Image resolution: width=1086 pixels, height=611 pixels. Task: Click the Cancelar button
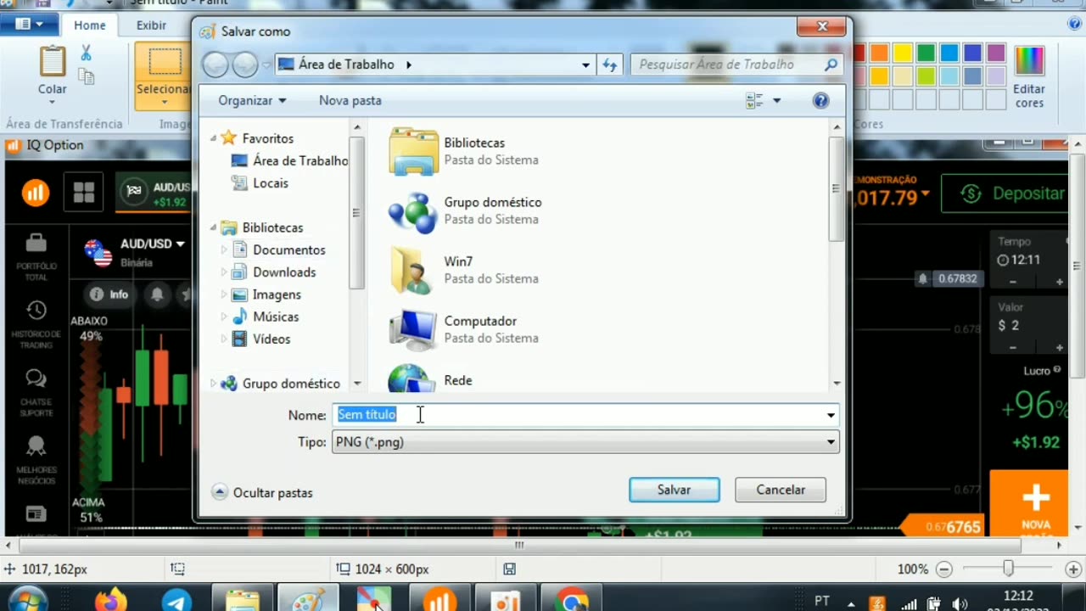point(781,490)
